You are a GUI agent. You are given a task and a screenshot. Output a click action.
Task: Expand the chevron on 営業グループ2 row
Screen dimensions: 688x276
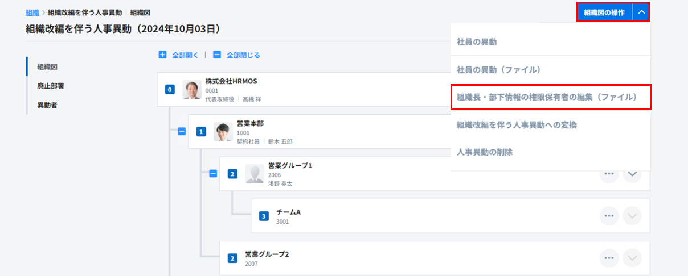click(x=632, y=258)
